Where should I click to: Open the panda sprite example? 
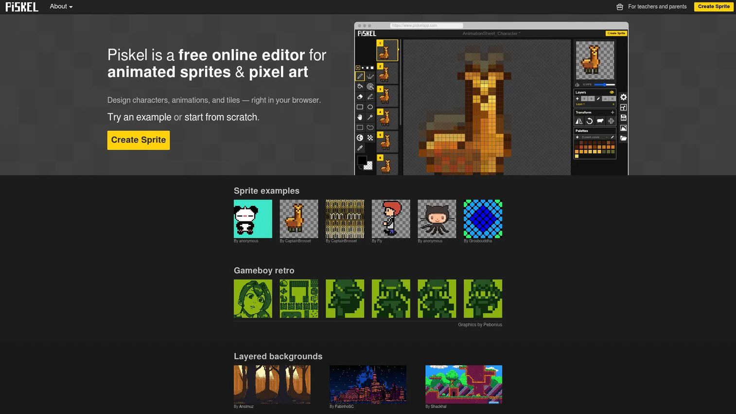click(x=253, y=219)
